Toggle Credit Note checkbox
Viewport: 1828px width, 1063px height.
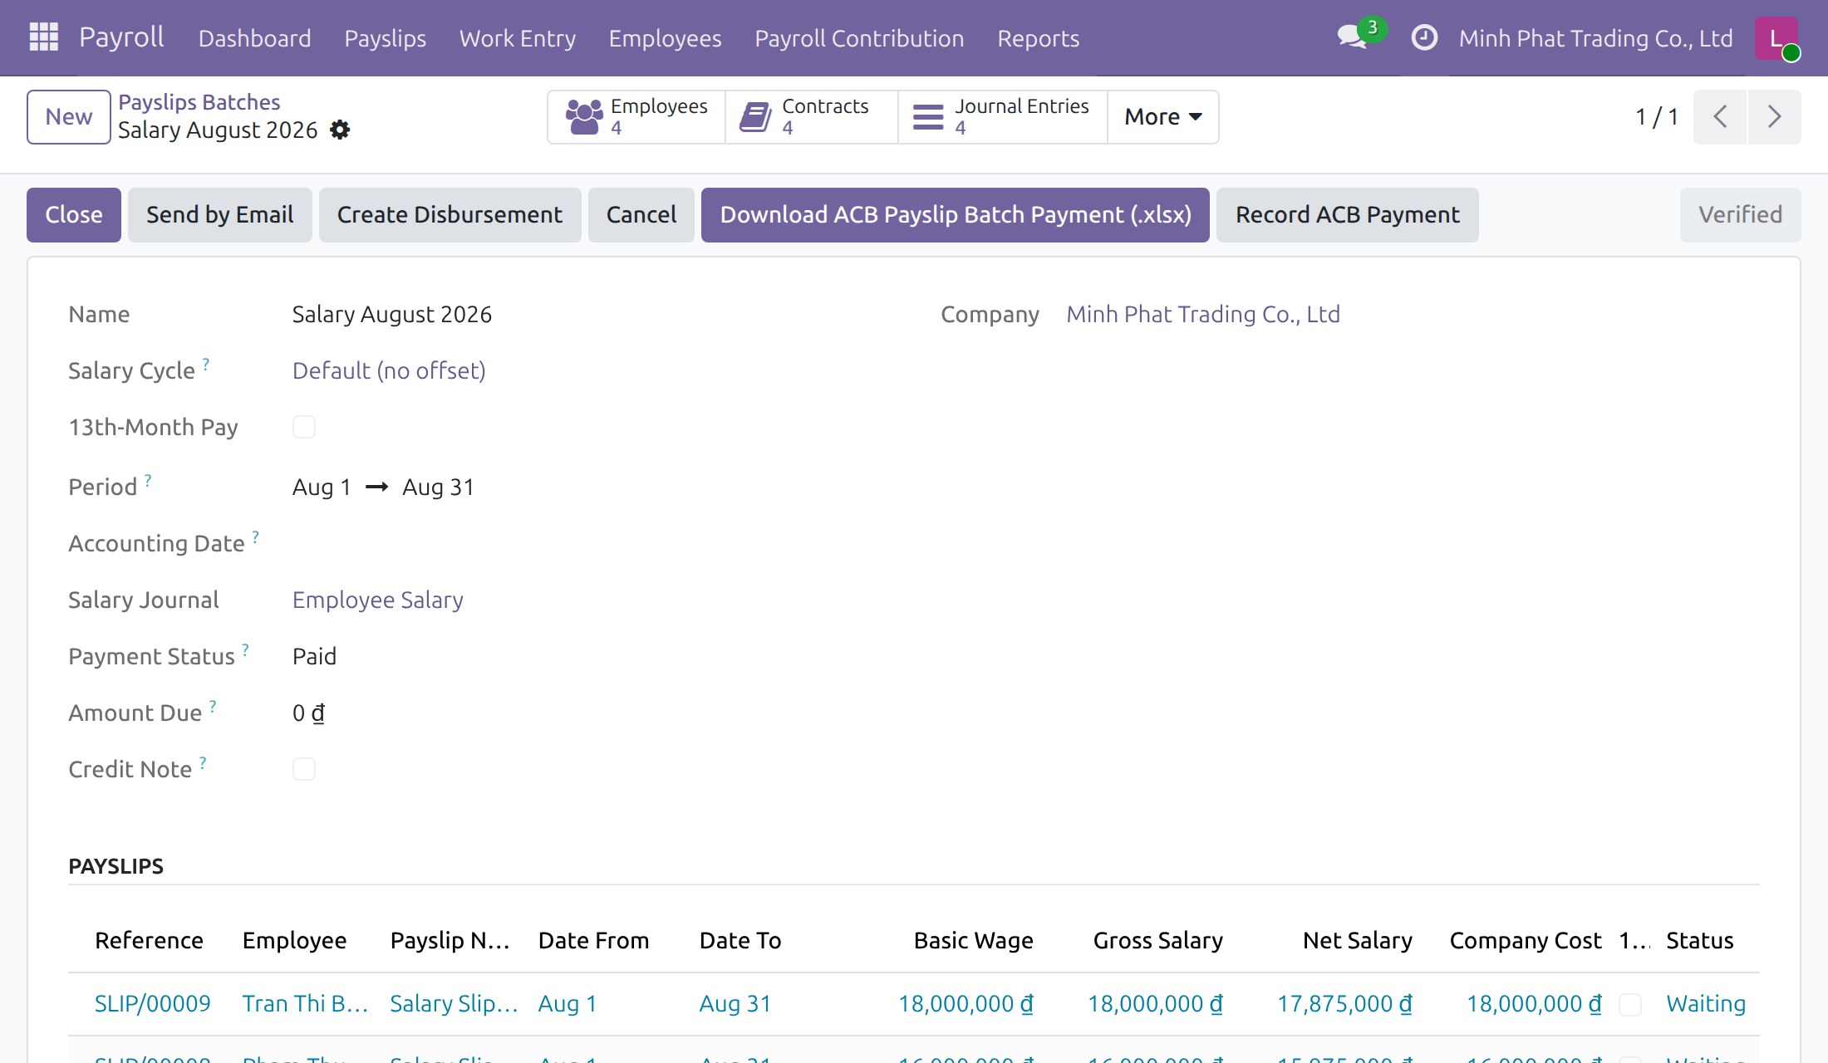304,769
